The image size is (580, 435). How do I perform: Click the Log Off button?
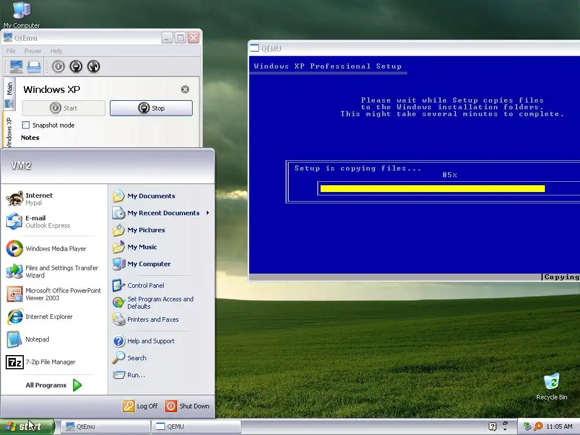click(x=140, y=406)
